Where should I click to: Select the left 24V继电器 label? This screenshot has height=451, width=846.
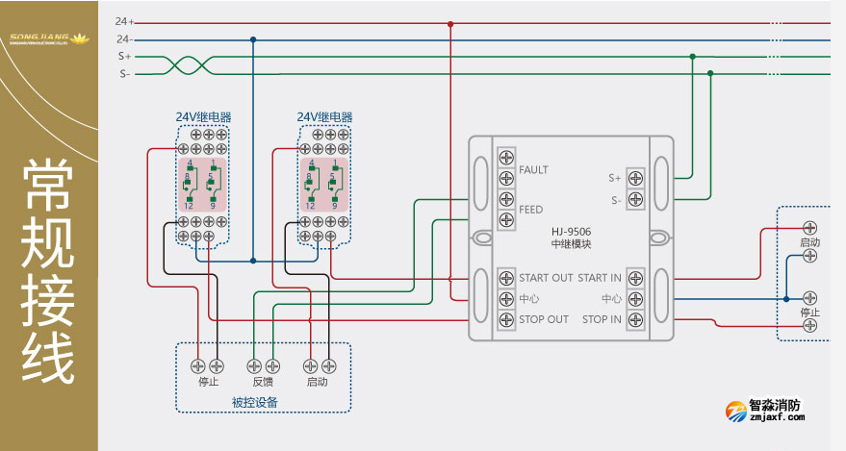click(203, 116)
